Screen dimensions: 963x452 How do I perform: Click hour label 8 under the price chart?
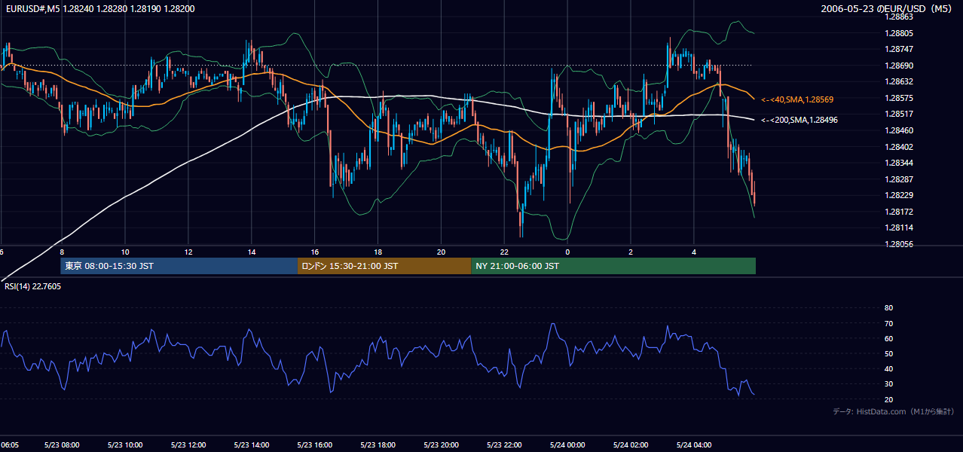click(62, 252)
